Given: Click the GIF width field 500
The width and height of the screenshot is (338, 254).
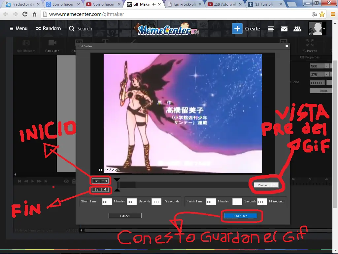Looking at the screenshot, I should click(317, 66).
